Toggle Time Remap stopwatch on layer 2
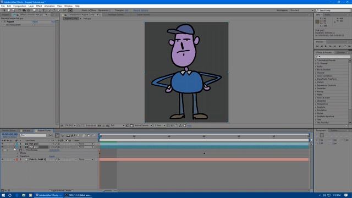The height and width of the screenshot is (198, 352). [21, 150]
